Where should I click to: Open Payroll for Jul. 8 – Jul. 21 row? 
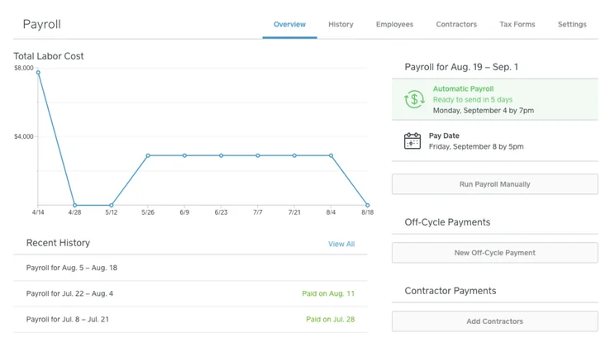(x=190, y=320)
